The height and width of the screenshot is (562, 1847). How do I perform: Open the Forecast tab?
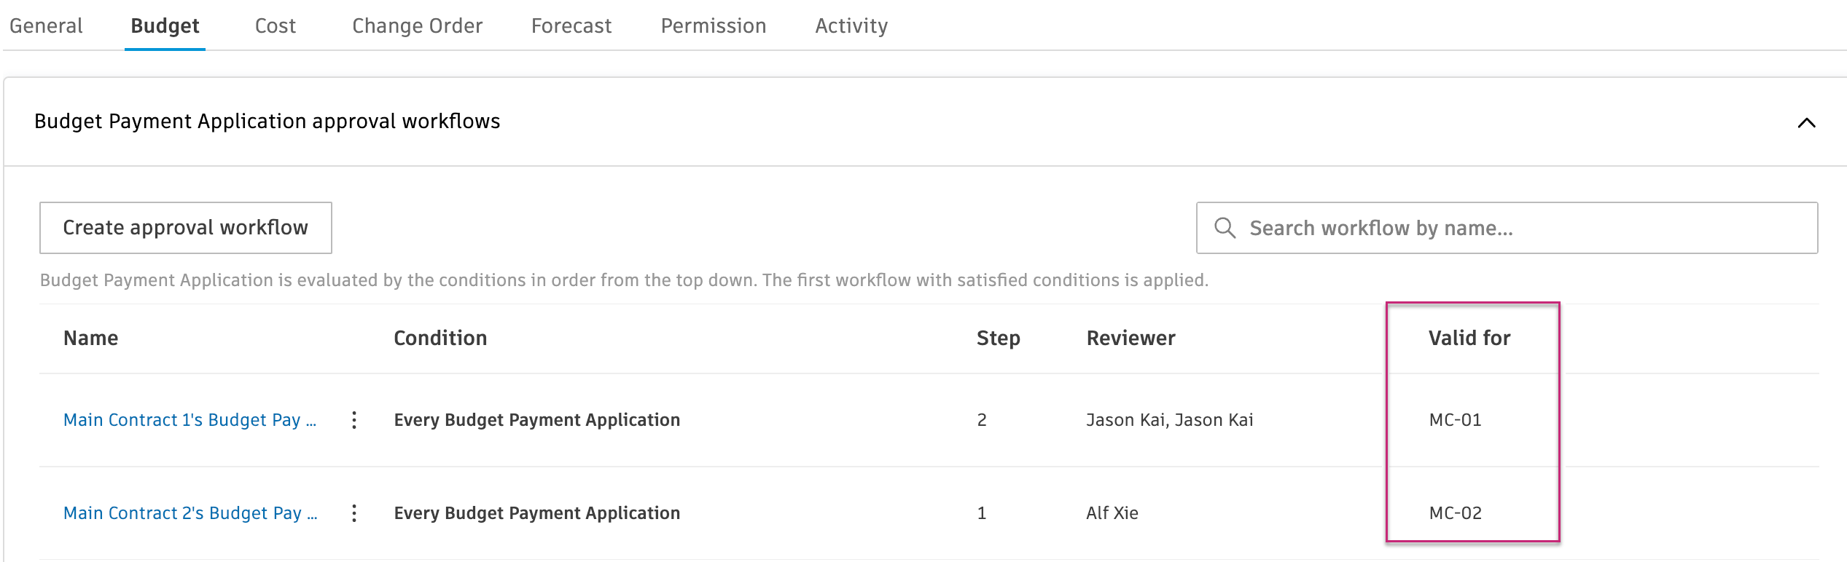click(571, 25)
